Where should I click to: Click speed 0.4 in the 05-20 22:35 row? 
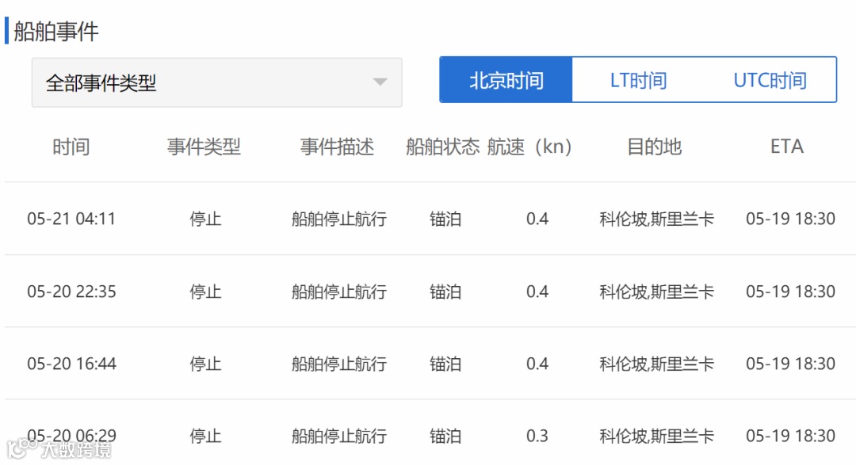coord(537,292)
